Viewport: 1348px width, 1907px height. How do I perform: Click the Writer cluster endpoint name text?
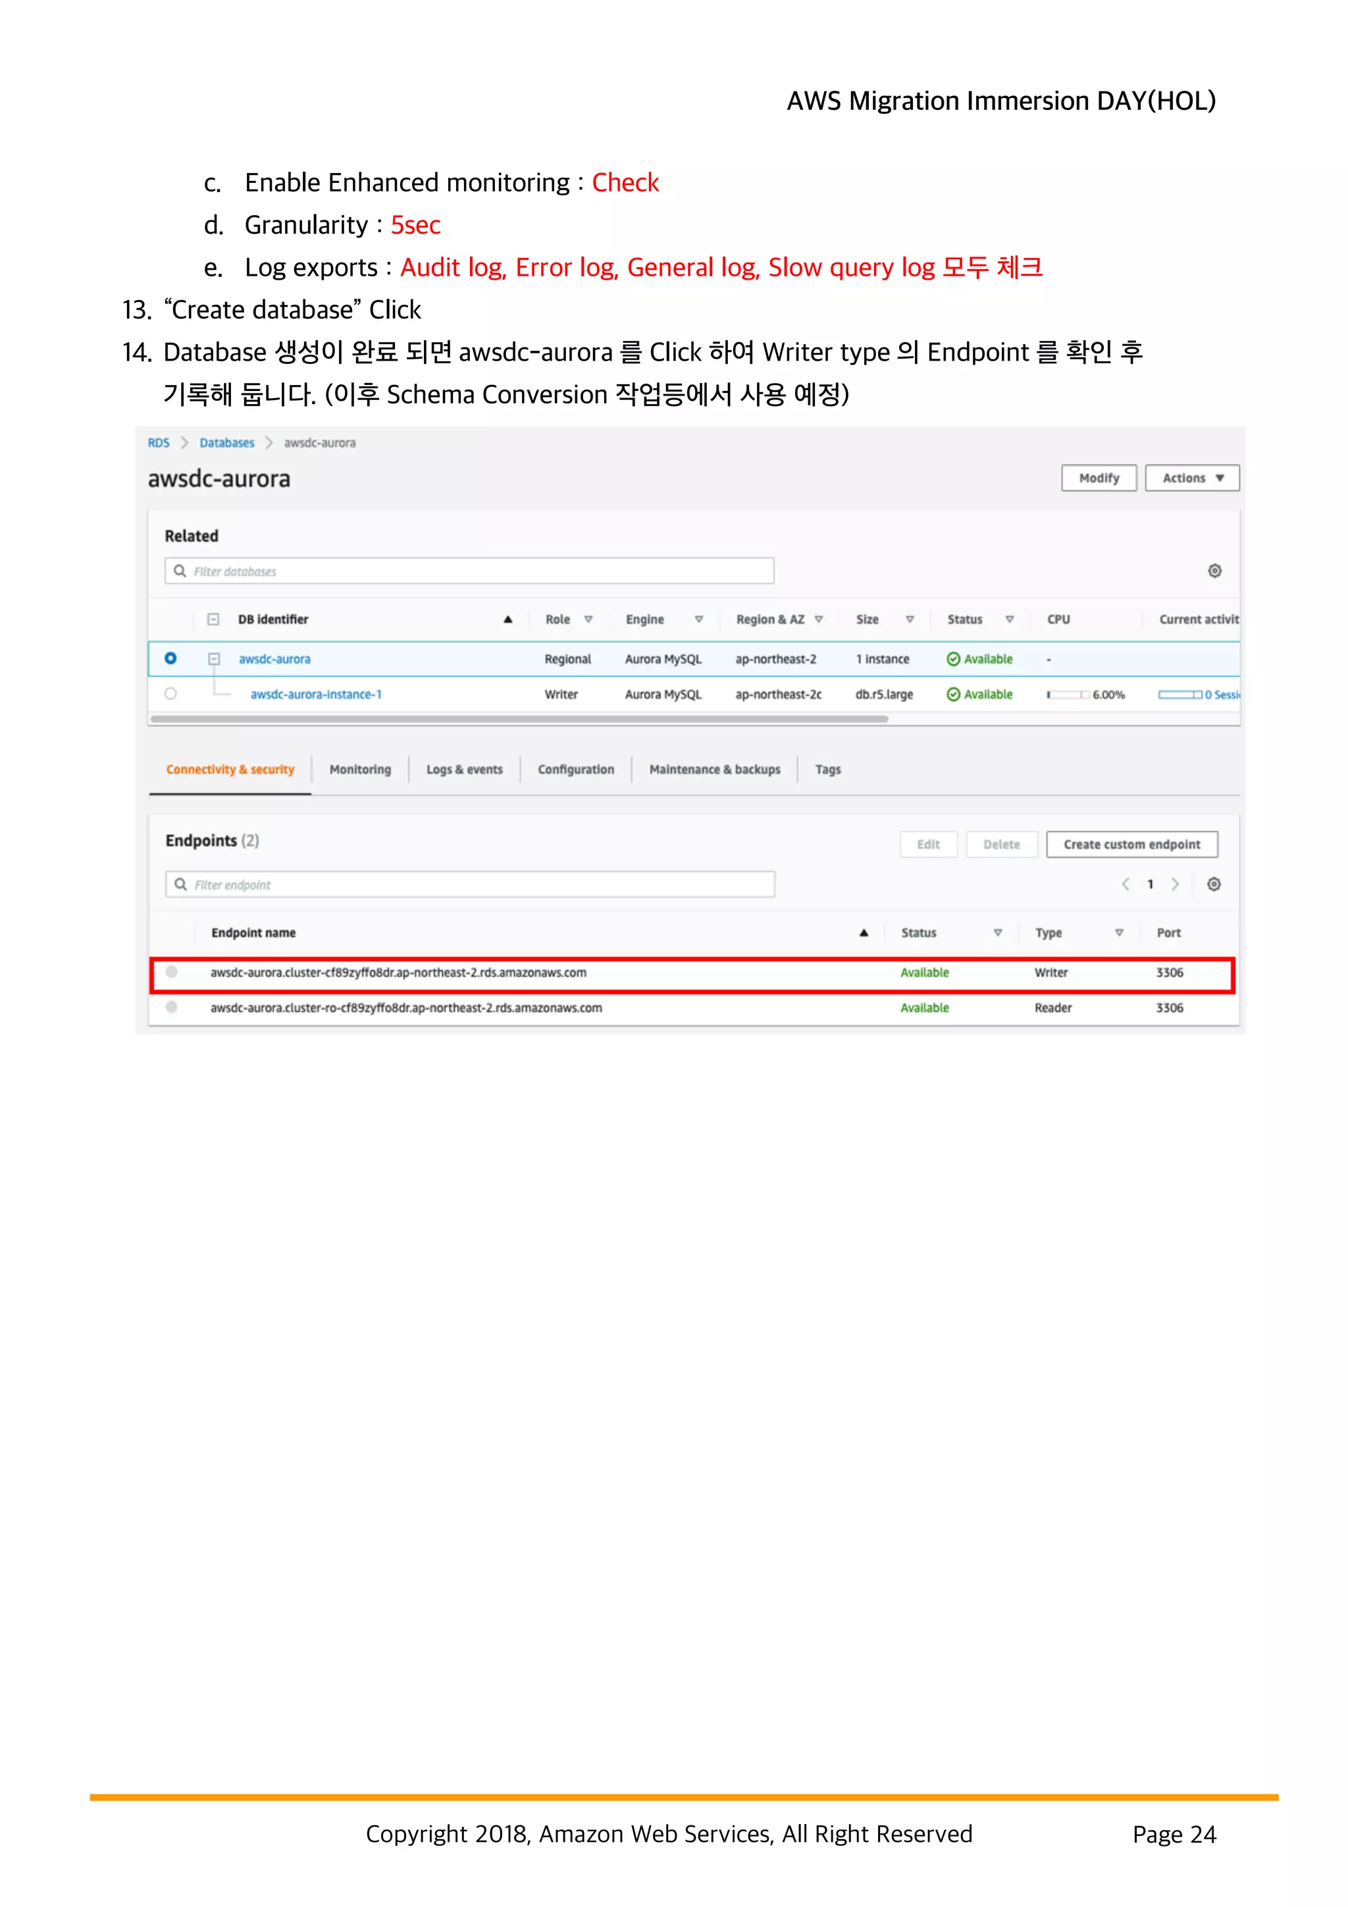tap(398, 972)
